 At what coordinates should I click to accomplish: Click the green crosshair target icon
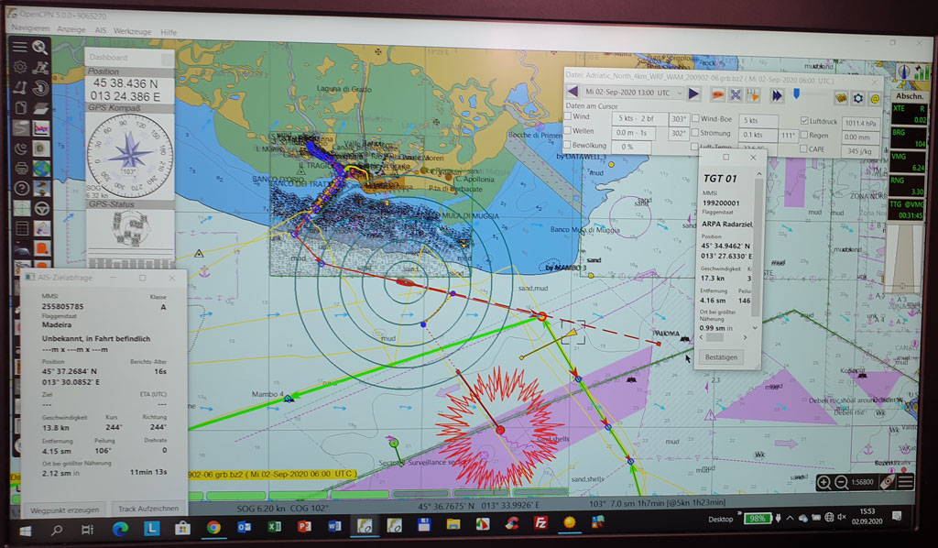click(x=22, y=208)
